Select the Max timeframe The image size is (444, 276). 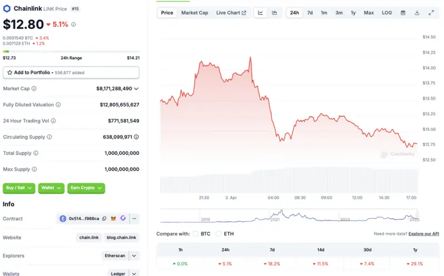pos(369,13)
